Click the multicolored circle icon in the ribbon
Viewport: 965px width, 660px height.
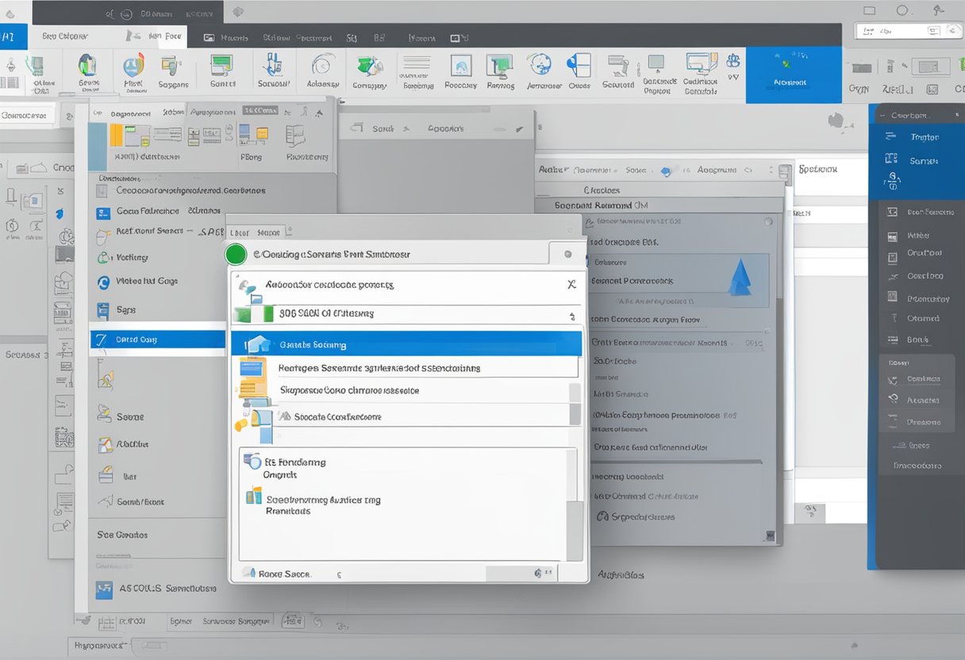point(134,66)
